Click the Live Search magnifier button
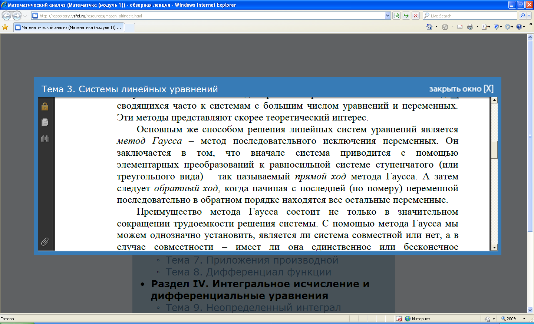The image size is (534, 324). pos(523,16)
